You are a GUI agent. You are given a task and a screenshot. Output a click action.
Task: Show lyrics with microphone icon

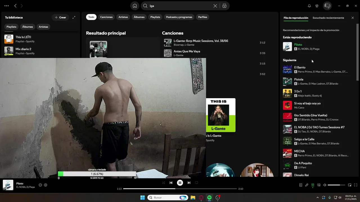click(x=307, y=185)
